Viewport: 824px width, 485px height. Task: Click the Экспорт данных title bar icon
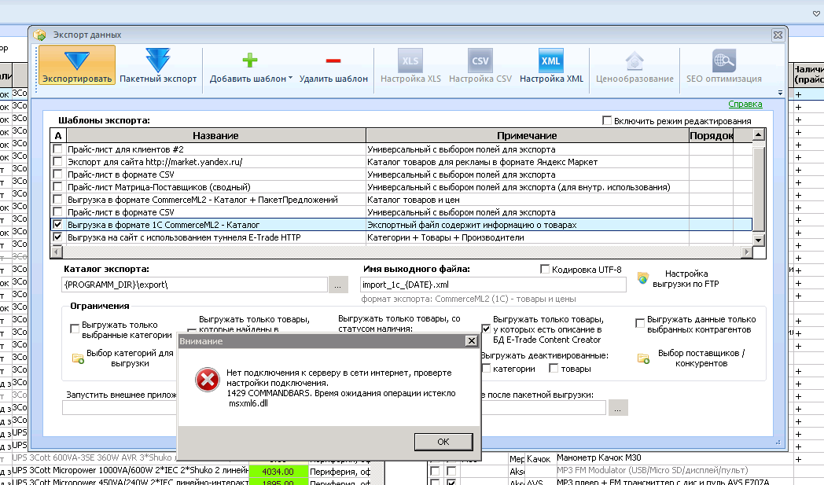pos(39,35)
